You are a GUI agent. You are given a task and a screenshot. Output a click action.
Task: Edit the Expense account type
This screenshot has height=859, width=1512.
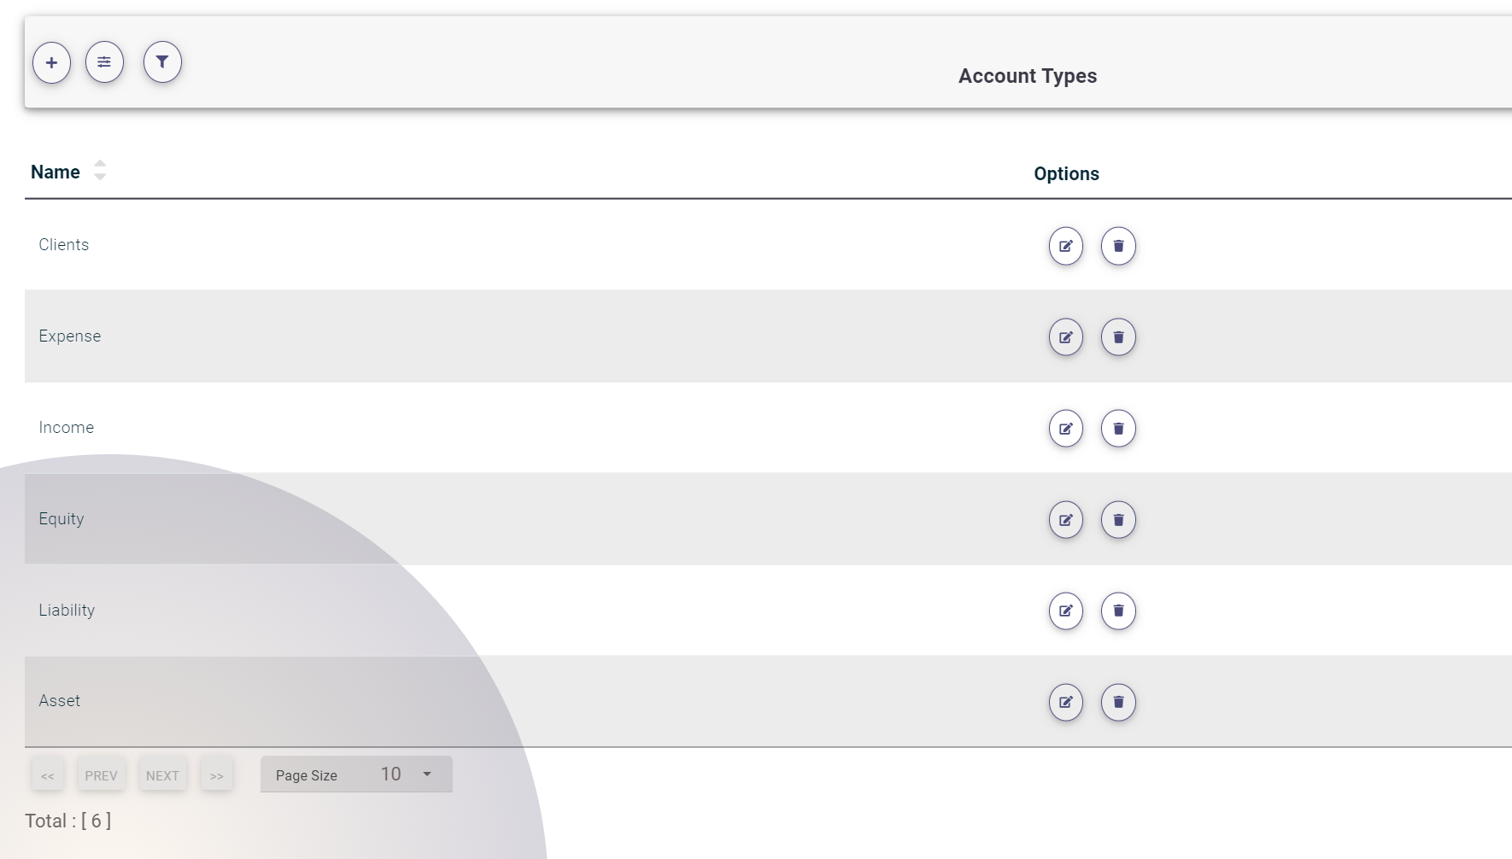[x=1065, y=337]
